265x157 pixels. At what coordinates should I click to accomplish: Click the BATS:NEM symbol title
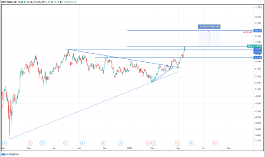pyautogui.click(x=7, y=2)
